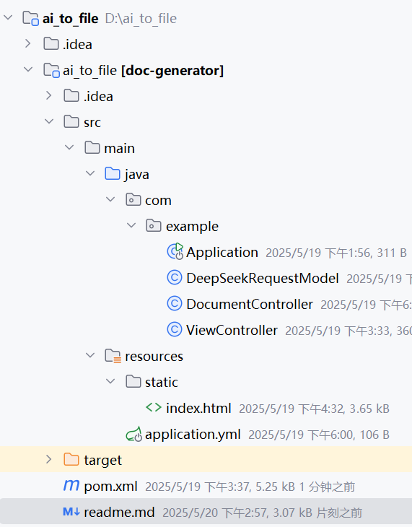Click the com package icon
Image resolution: width=412 pixels, height=527 pixels.
(x=133, y=200)
